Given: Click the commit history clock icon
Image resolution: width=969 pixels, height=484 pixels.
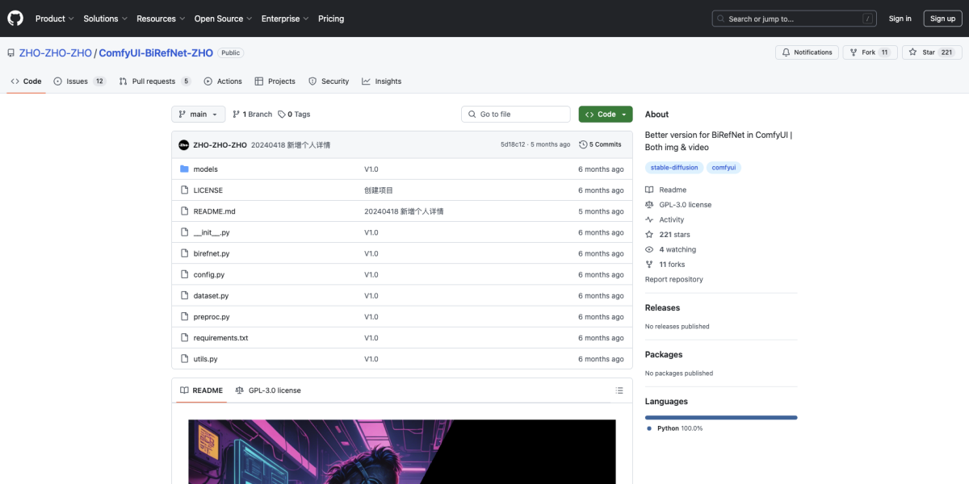Looking at the screenshot, I should [583, 144].
